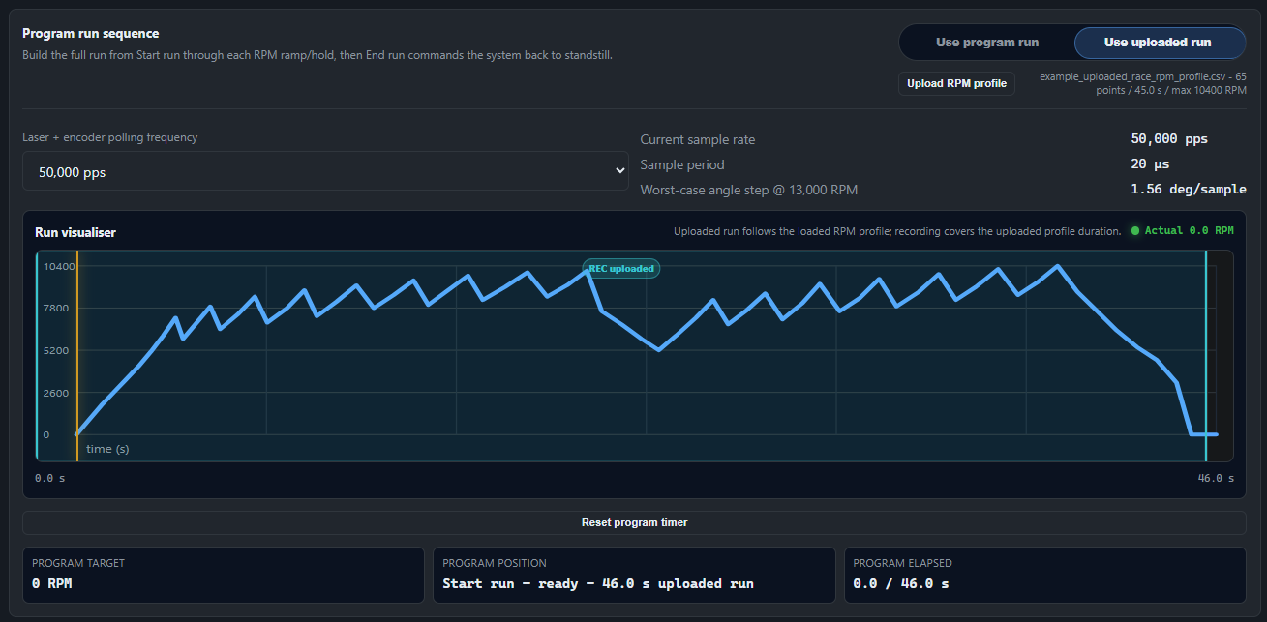Open the polling frequency 50,000 pps dropdown
The height and width of the screenshot is (622, 1267).
pos(325,171)
